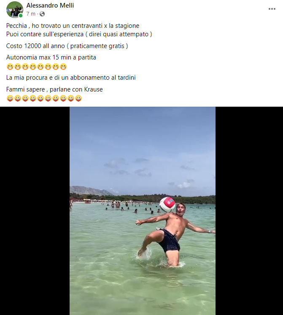Click the globe public audience icon

click(42, 14)
